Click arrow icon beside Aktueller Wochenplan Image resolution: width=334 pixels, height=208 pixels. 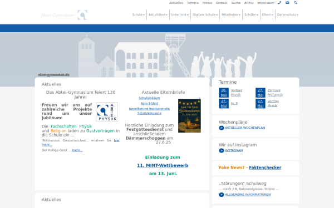click(x=222, y=128)
